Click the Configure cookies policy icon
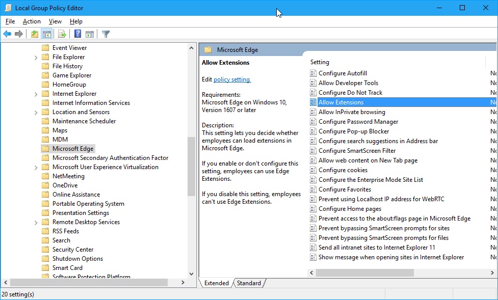The width and height of the screenshot is (498, 300). click(x=313, y=170)
